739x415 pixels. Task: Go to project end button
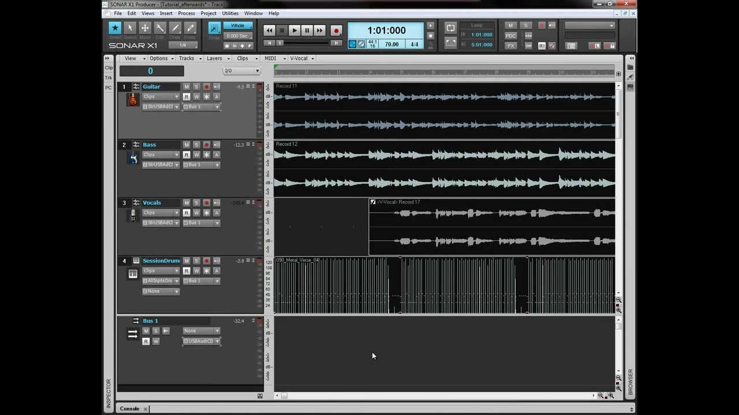click(x=336, y=43)
